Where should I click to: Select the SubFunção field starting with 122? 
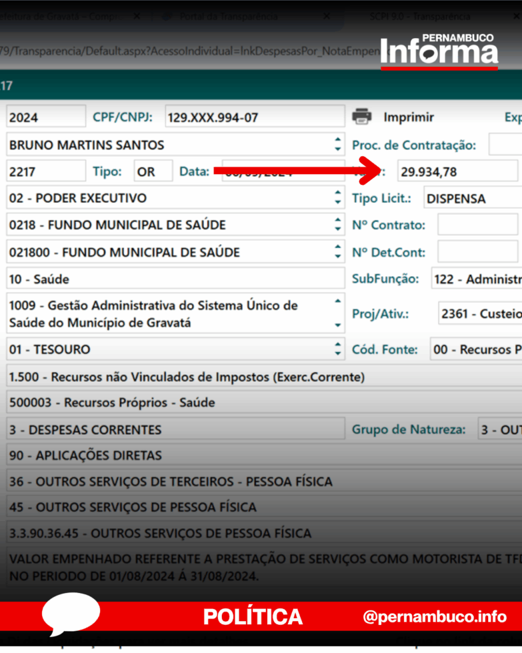point(475,279)
